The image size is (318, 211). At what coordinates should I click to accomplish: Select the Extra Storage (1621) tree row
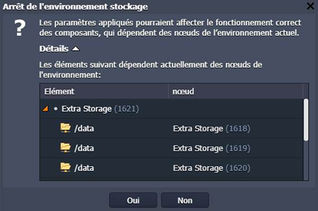[172, 109]
